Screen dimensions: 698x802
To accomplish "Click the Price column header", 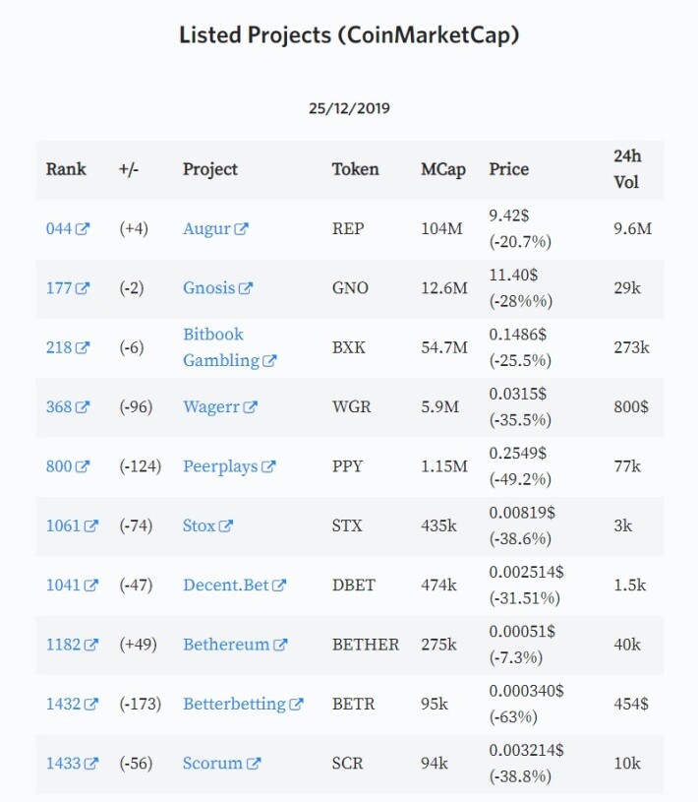I will 509,169.
